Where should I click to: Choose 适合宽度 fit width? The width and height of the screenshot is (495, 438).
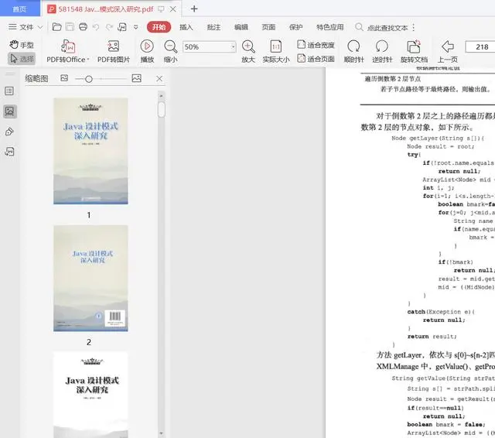point(316,45)
